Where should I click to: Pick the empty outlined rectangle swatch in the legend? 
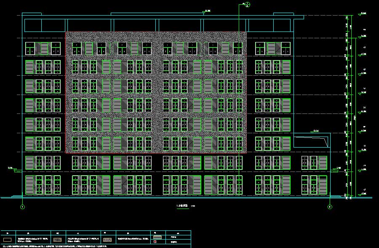8,240
